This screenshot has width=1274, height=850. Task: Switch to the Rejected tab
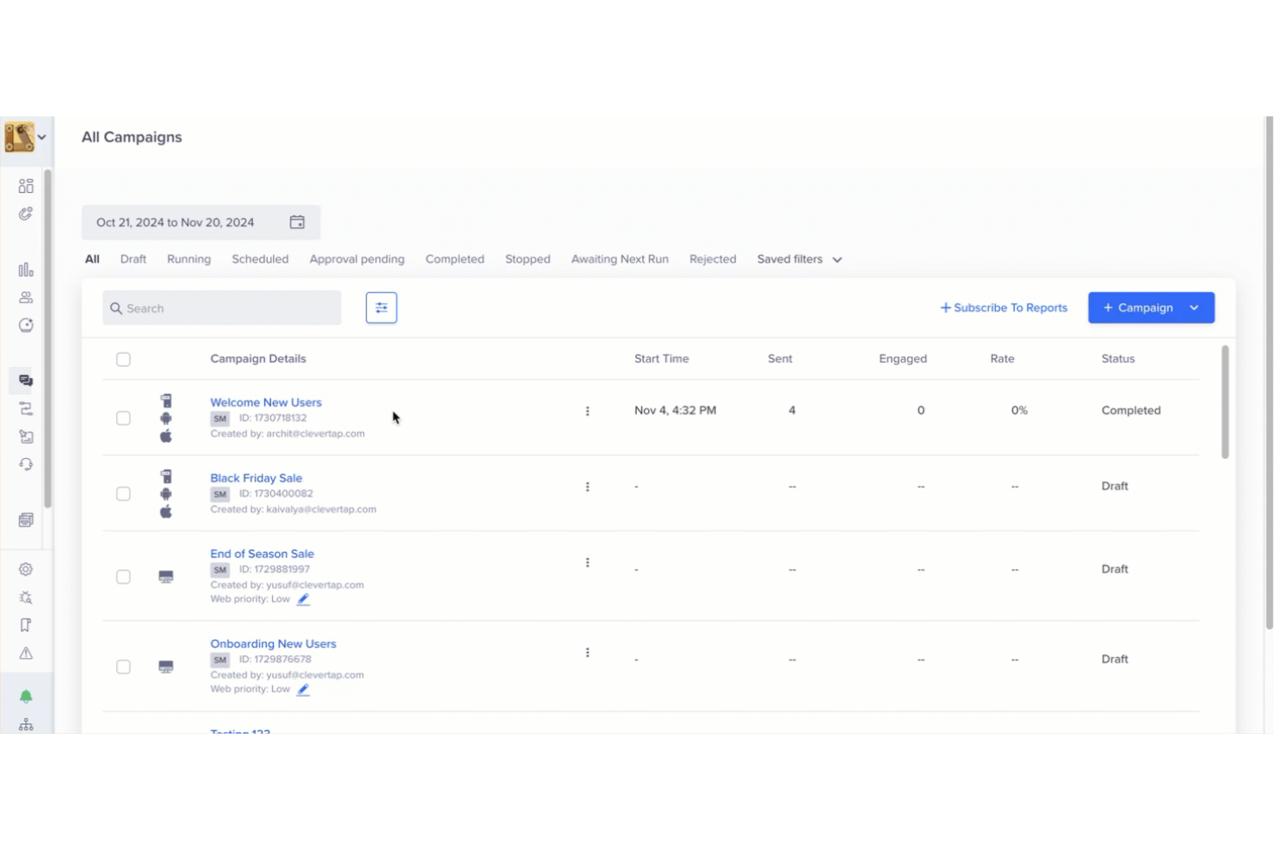713,259
